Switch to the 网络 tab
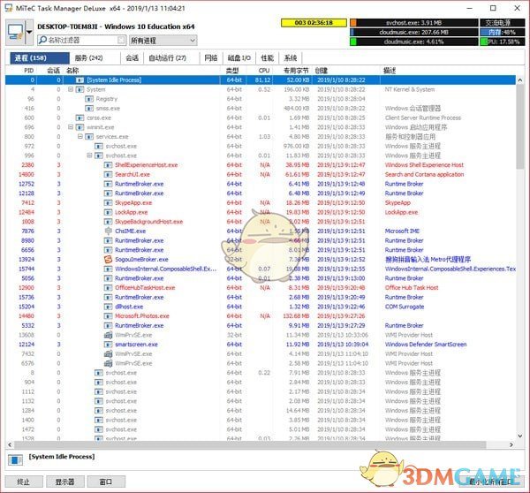The image size is (530, 493). [211, 58]
